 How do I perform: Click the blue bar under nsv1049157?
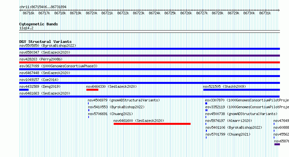[x=149, y=83]
